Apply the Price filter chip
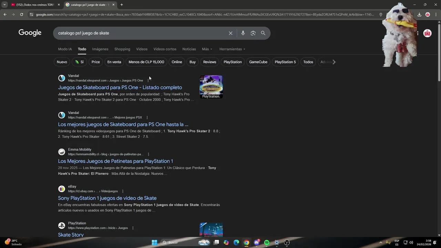This screenshot has height=248, width=441. [96, 62]
